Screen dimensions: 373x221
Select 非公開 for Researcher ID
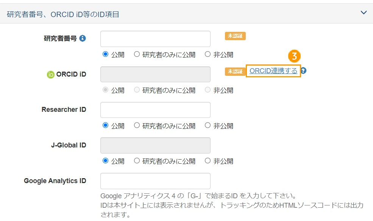click(x=208, y=125)
